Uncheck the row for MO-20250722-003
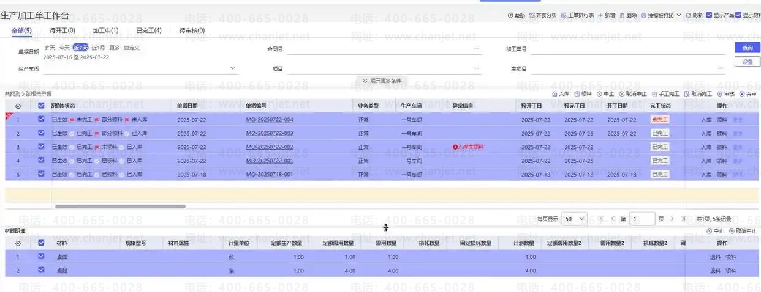 click(x=41, y=133)
